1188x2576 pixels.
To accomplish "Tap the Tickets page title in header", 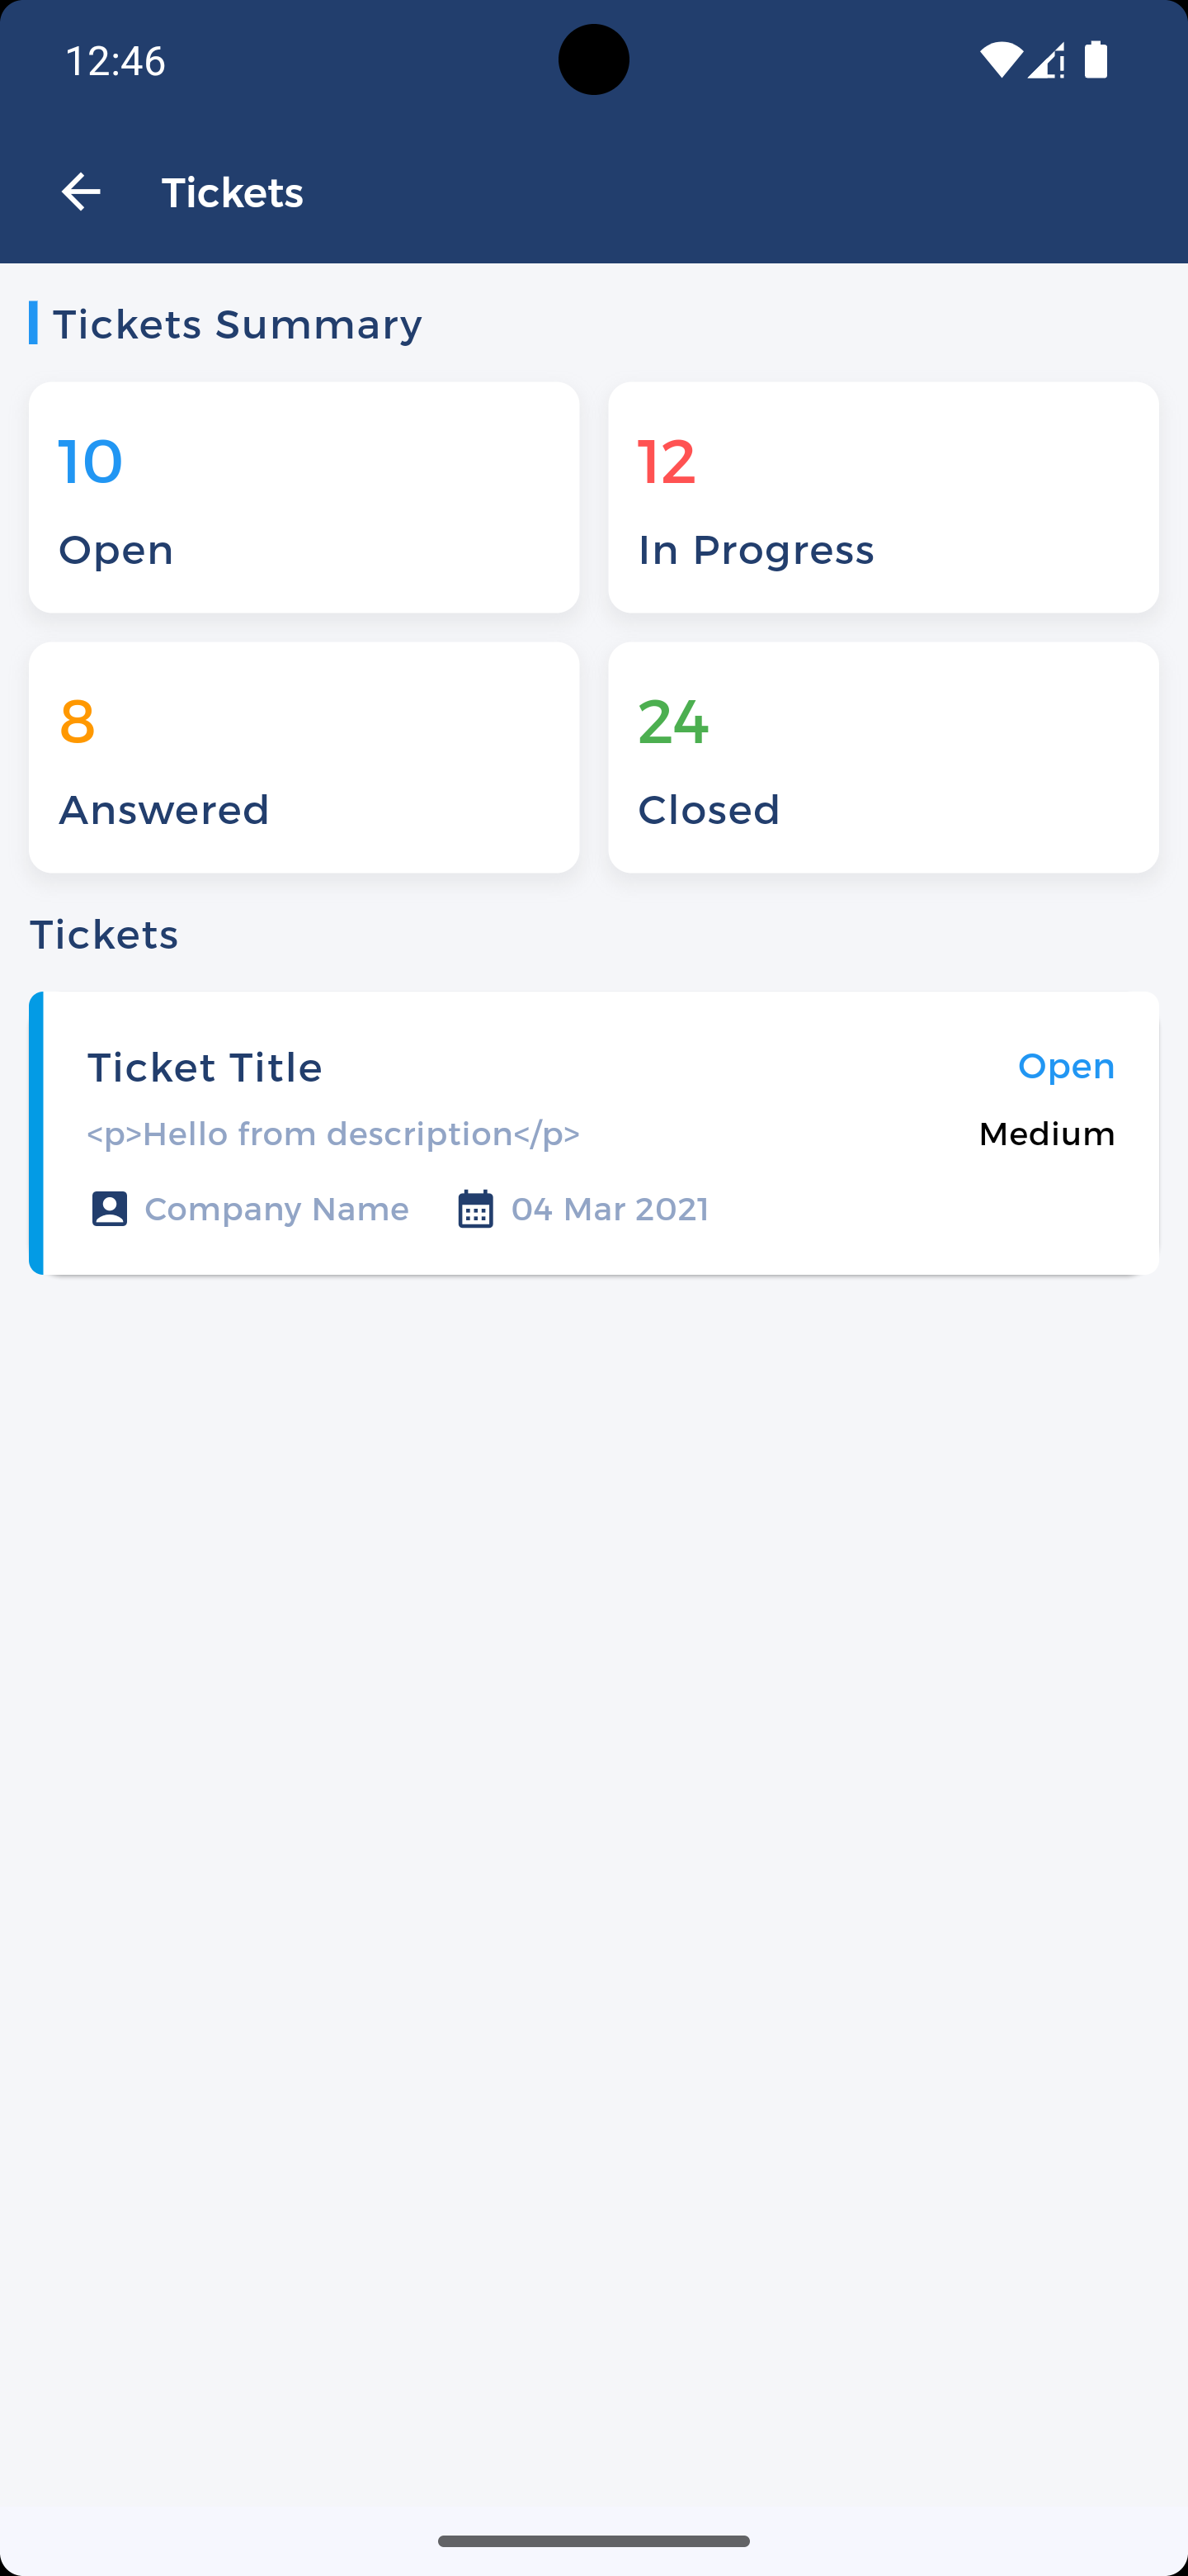I will coord(233,193).
